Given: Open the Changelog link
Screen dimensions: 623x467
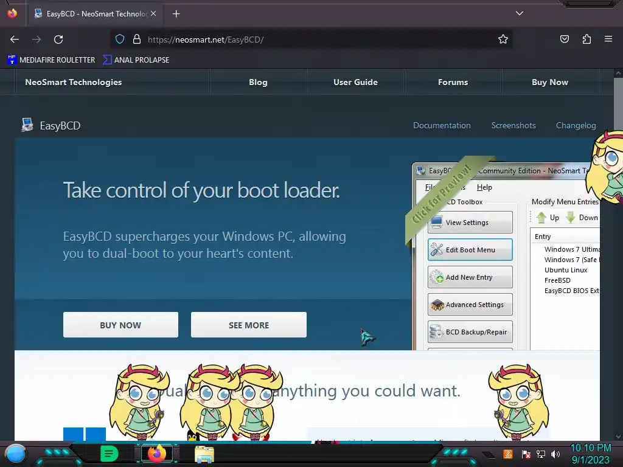Looking at the screenshot, I should coord(576,125).
